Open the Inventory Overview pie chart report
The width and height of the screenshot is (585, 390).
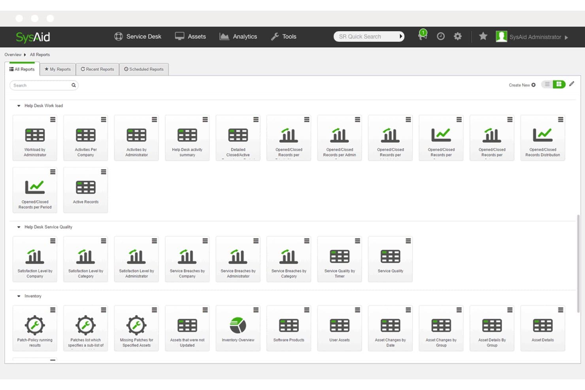pyautogui.click(x=238, y=328)
